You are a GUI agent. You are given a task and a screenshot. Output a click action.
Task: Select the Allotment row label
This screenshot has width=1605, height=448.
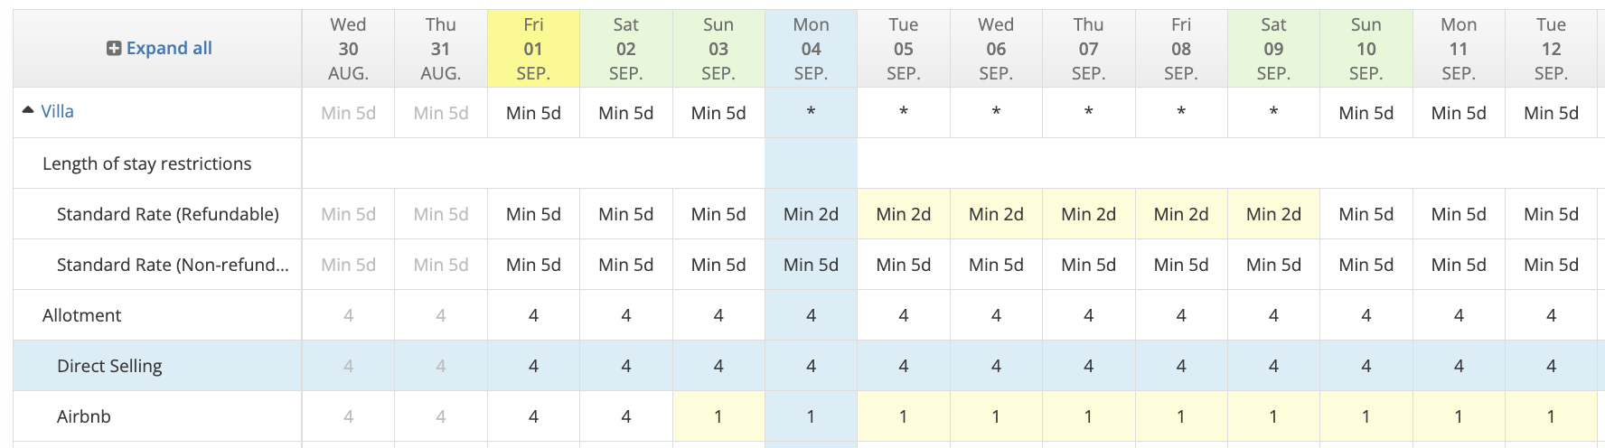click(x=82, y=315)
